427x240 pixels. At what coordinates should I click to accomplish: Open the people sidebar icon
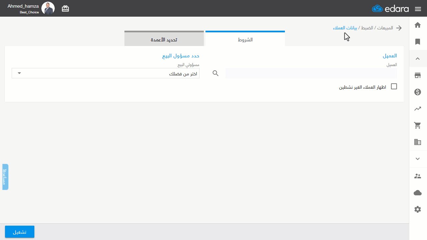pyautogui.click(x=418, y=176)
